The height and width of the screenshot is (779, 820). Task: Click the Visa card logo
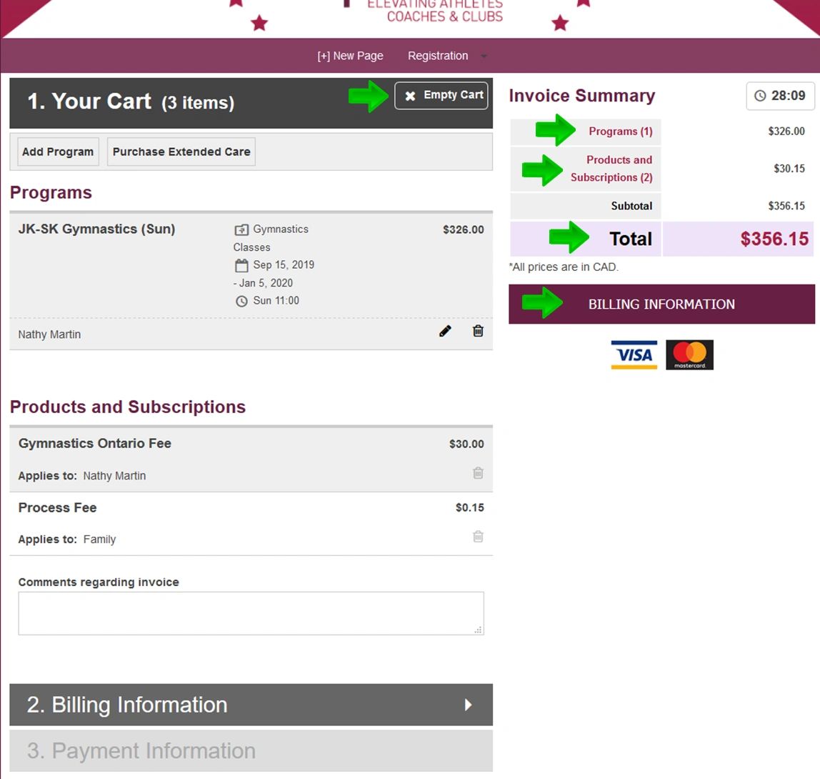click(634, 355)
